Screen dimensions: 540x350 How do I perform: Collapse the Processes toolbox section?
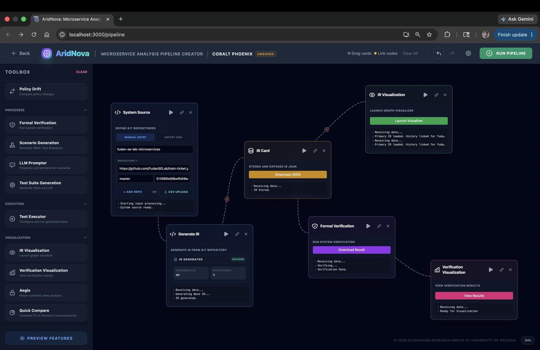(x=85, y=110)
